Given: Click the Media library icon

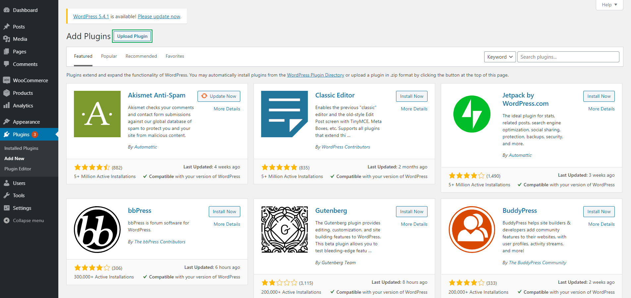Looking at the screenshot, I should click(7, 39).
